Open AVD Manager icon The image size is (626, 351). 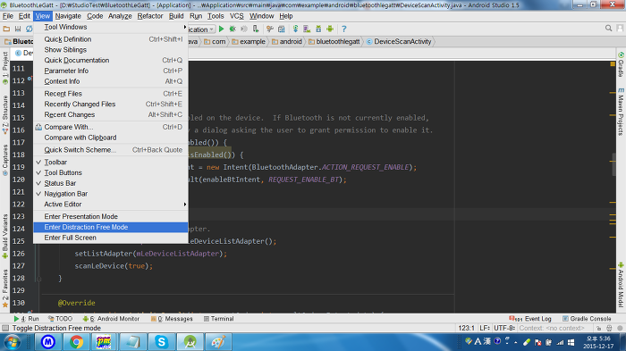click(x=307, y=29)
